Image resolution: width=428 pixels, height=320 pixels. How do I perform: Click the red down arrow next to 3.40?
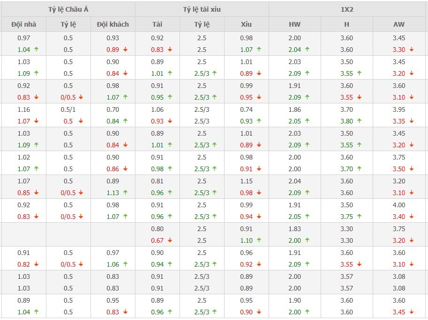coord(411,217)
